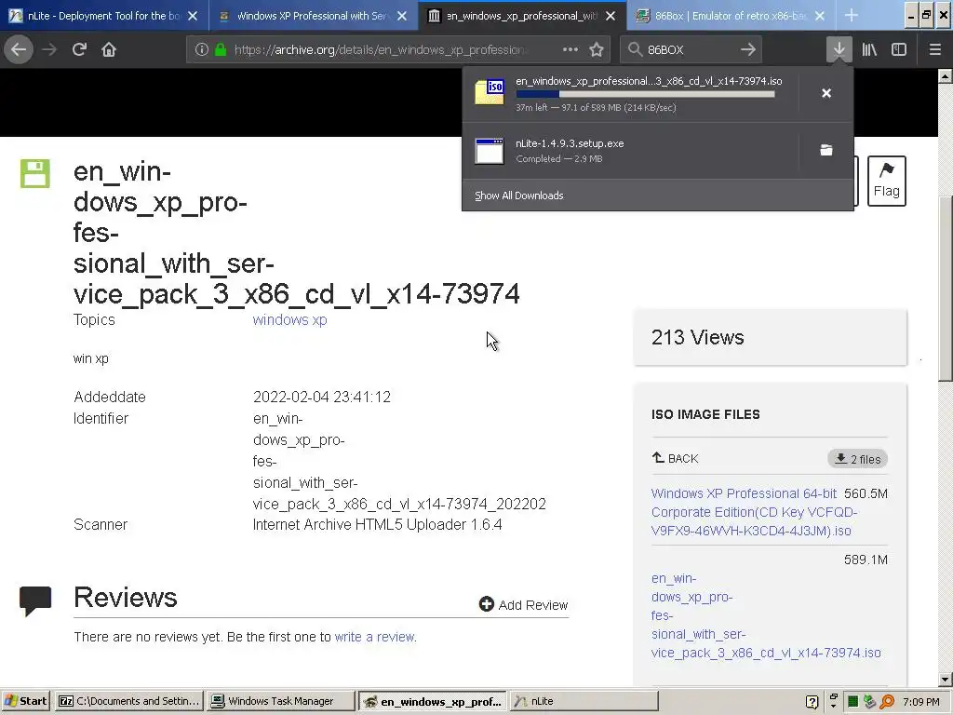Close the nLite Deployment Tool tab

coord(193,16)
